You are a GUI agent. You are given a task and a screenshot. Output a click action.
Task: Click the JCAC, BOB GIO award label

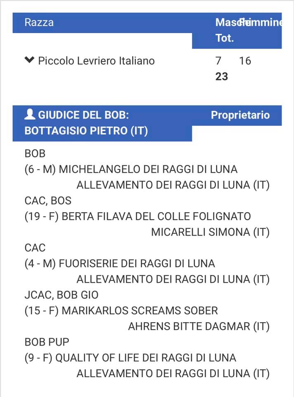(62, 295)
